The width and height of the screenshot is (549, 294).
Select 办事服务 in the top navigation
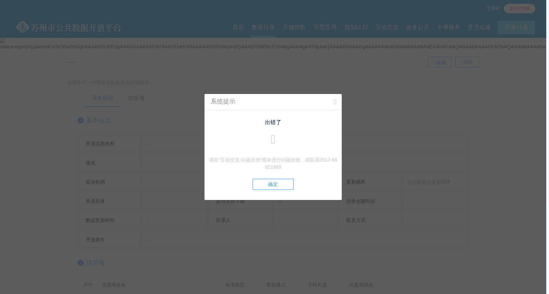coord(448,27)
